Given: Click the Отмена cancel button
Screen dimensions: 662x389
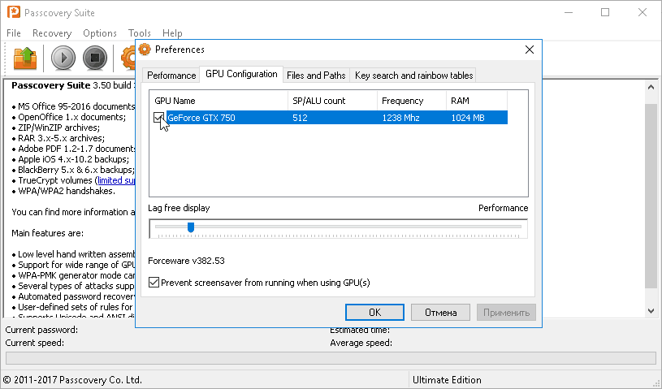Looking at the screenshot, I should point(440,312).
